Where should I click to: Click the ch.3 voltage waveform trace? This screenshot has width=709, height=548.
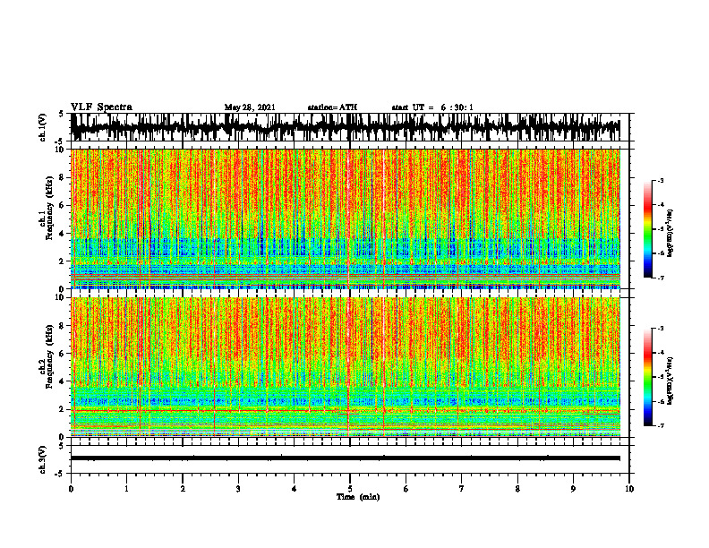pos(345,458)
